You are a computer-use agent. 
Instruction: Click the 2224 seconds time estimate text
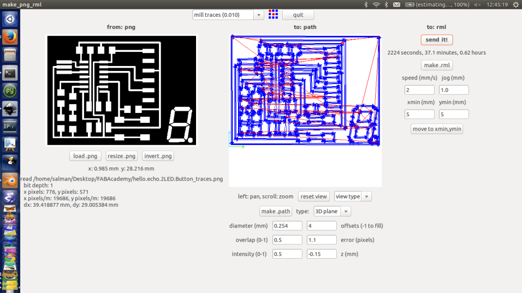(x=436, y=52)
